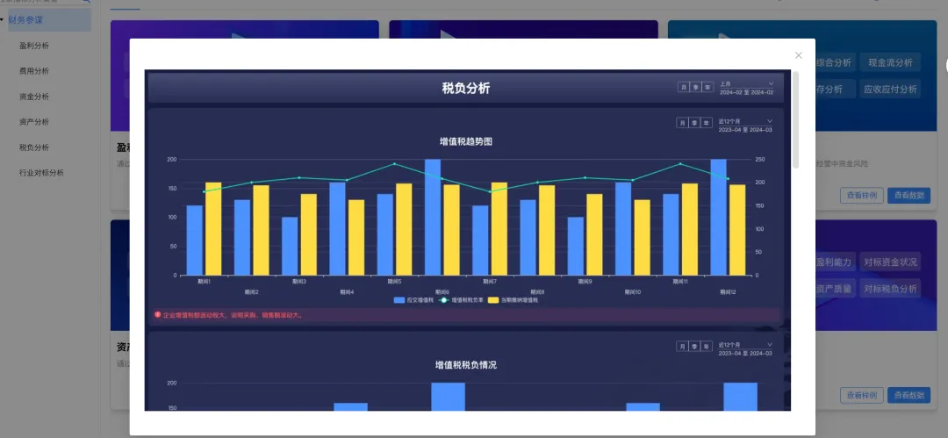948x438 pixels.
Task: Click the search magnifier icon in sidebar
Action: [86, 2]
